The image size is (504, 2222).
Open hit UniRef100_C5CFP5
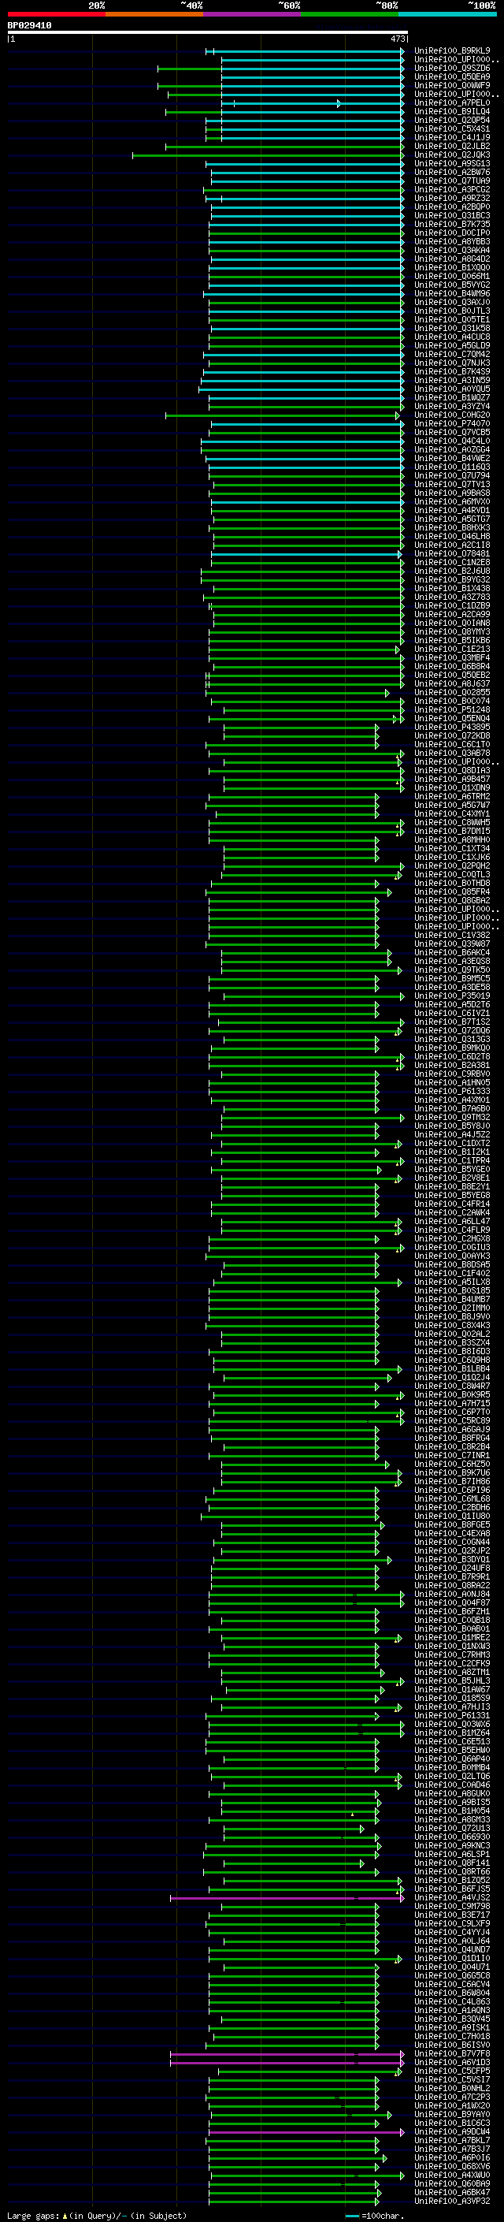(x=451, y=2071)
